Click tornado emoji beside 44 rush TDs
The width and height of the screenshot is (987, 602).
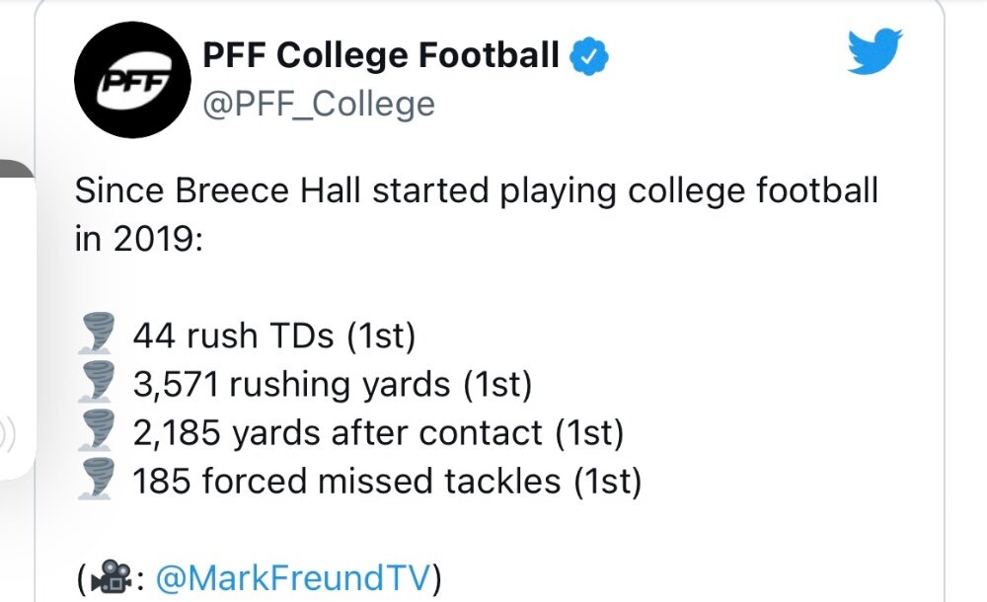[97, 333]
